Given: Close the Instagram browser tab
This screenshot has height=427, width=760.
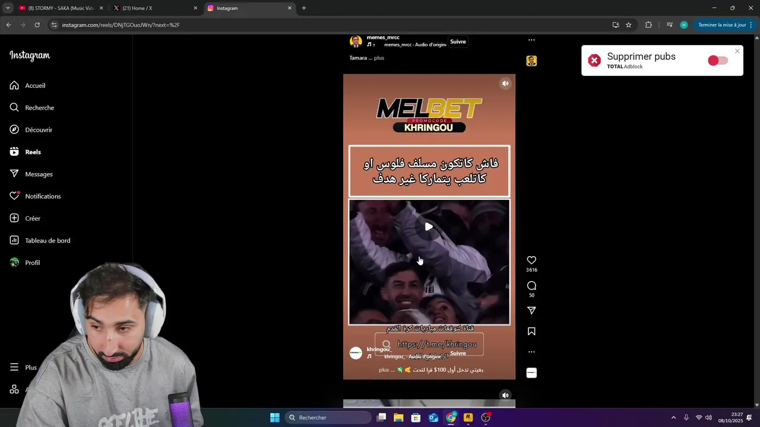Looking at the screenshot, I should [x=290, y=8].
